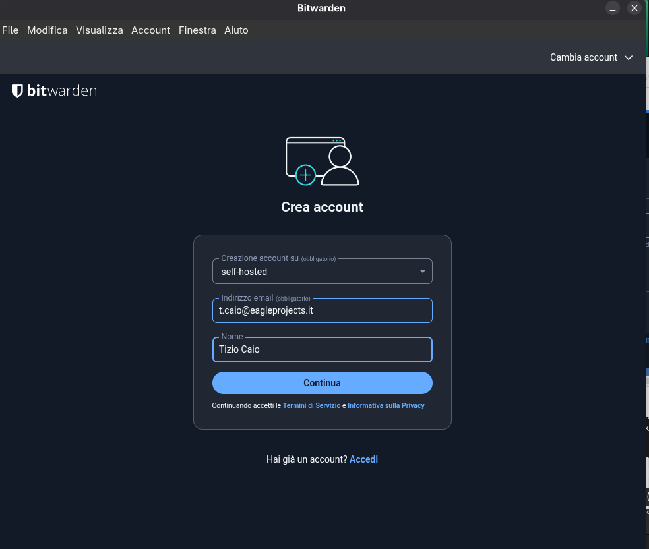Open the self-hosted server dropdown

[322, 272]
